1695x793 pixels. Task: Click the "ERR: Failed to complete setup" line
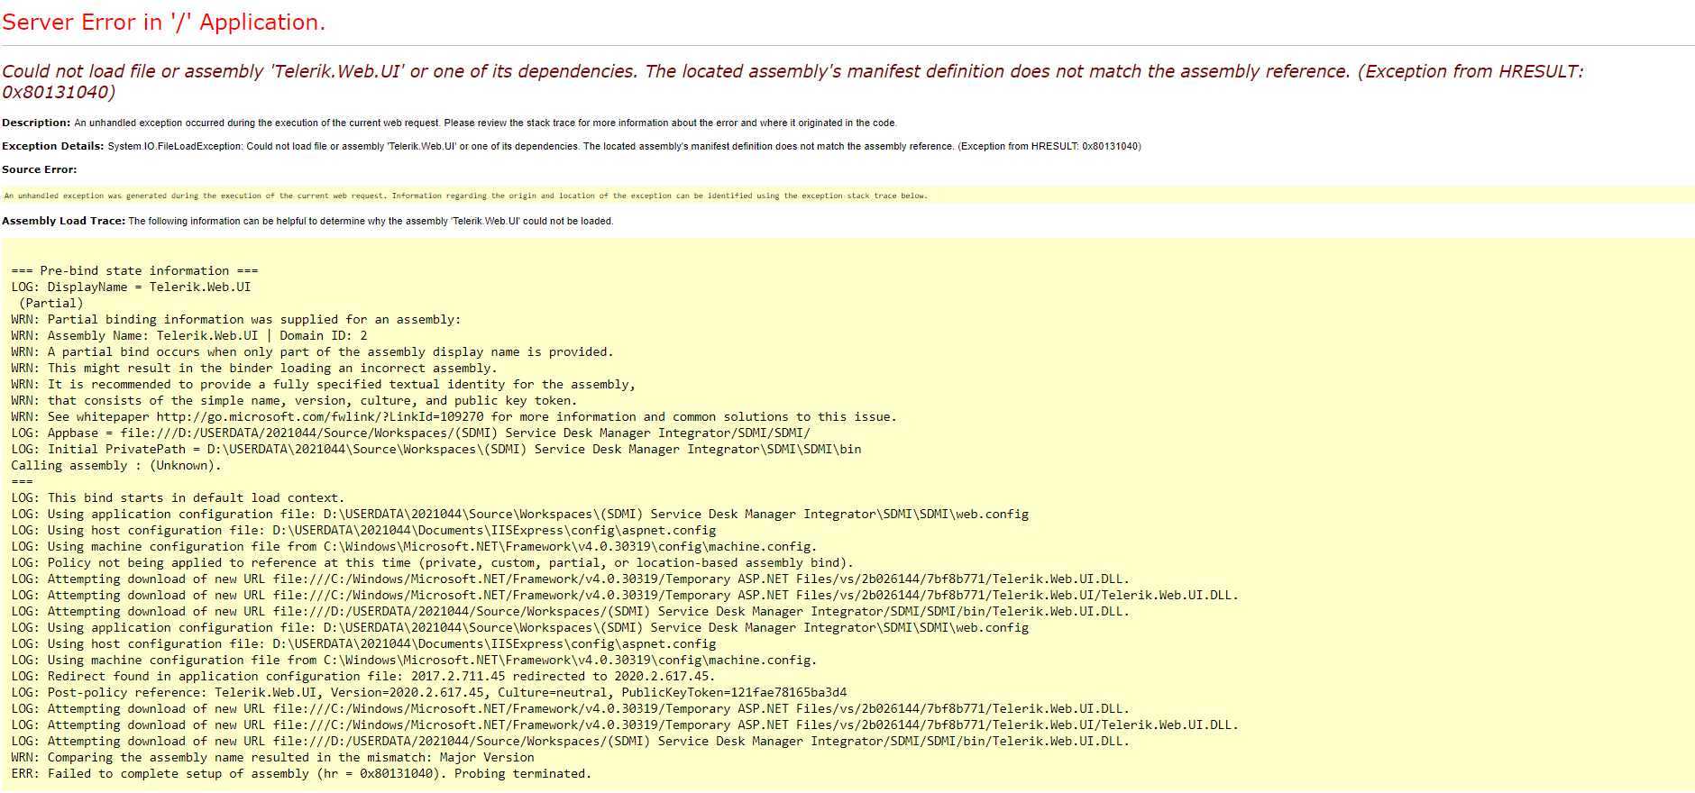click(x=301, y=774)
